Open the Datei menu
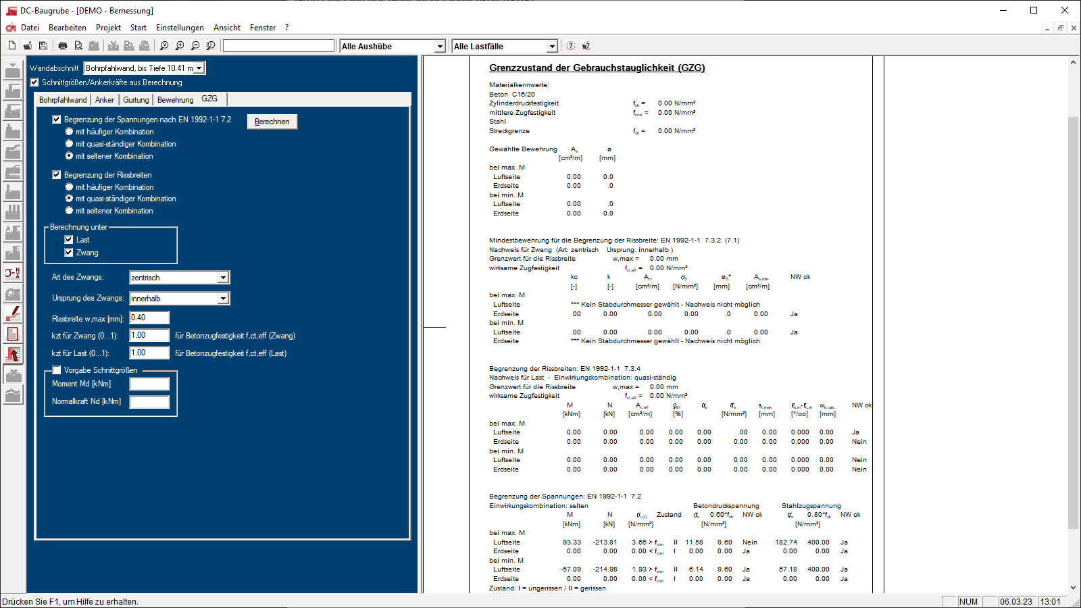The width and height of the screenshot is (1081, 608). point(30,28)
